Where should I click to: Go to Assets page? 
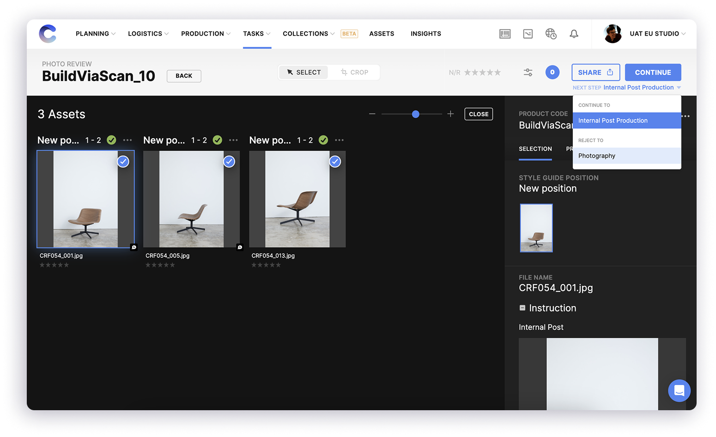point(382,34)
